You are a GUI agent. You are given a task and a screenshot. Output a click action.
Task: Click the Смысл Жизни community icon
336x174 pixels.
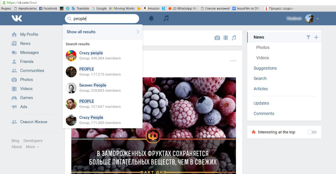(14, 122)
